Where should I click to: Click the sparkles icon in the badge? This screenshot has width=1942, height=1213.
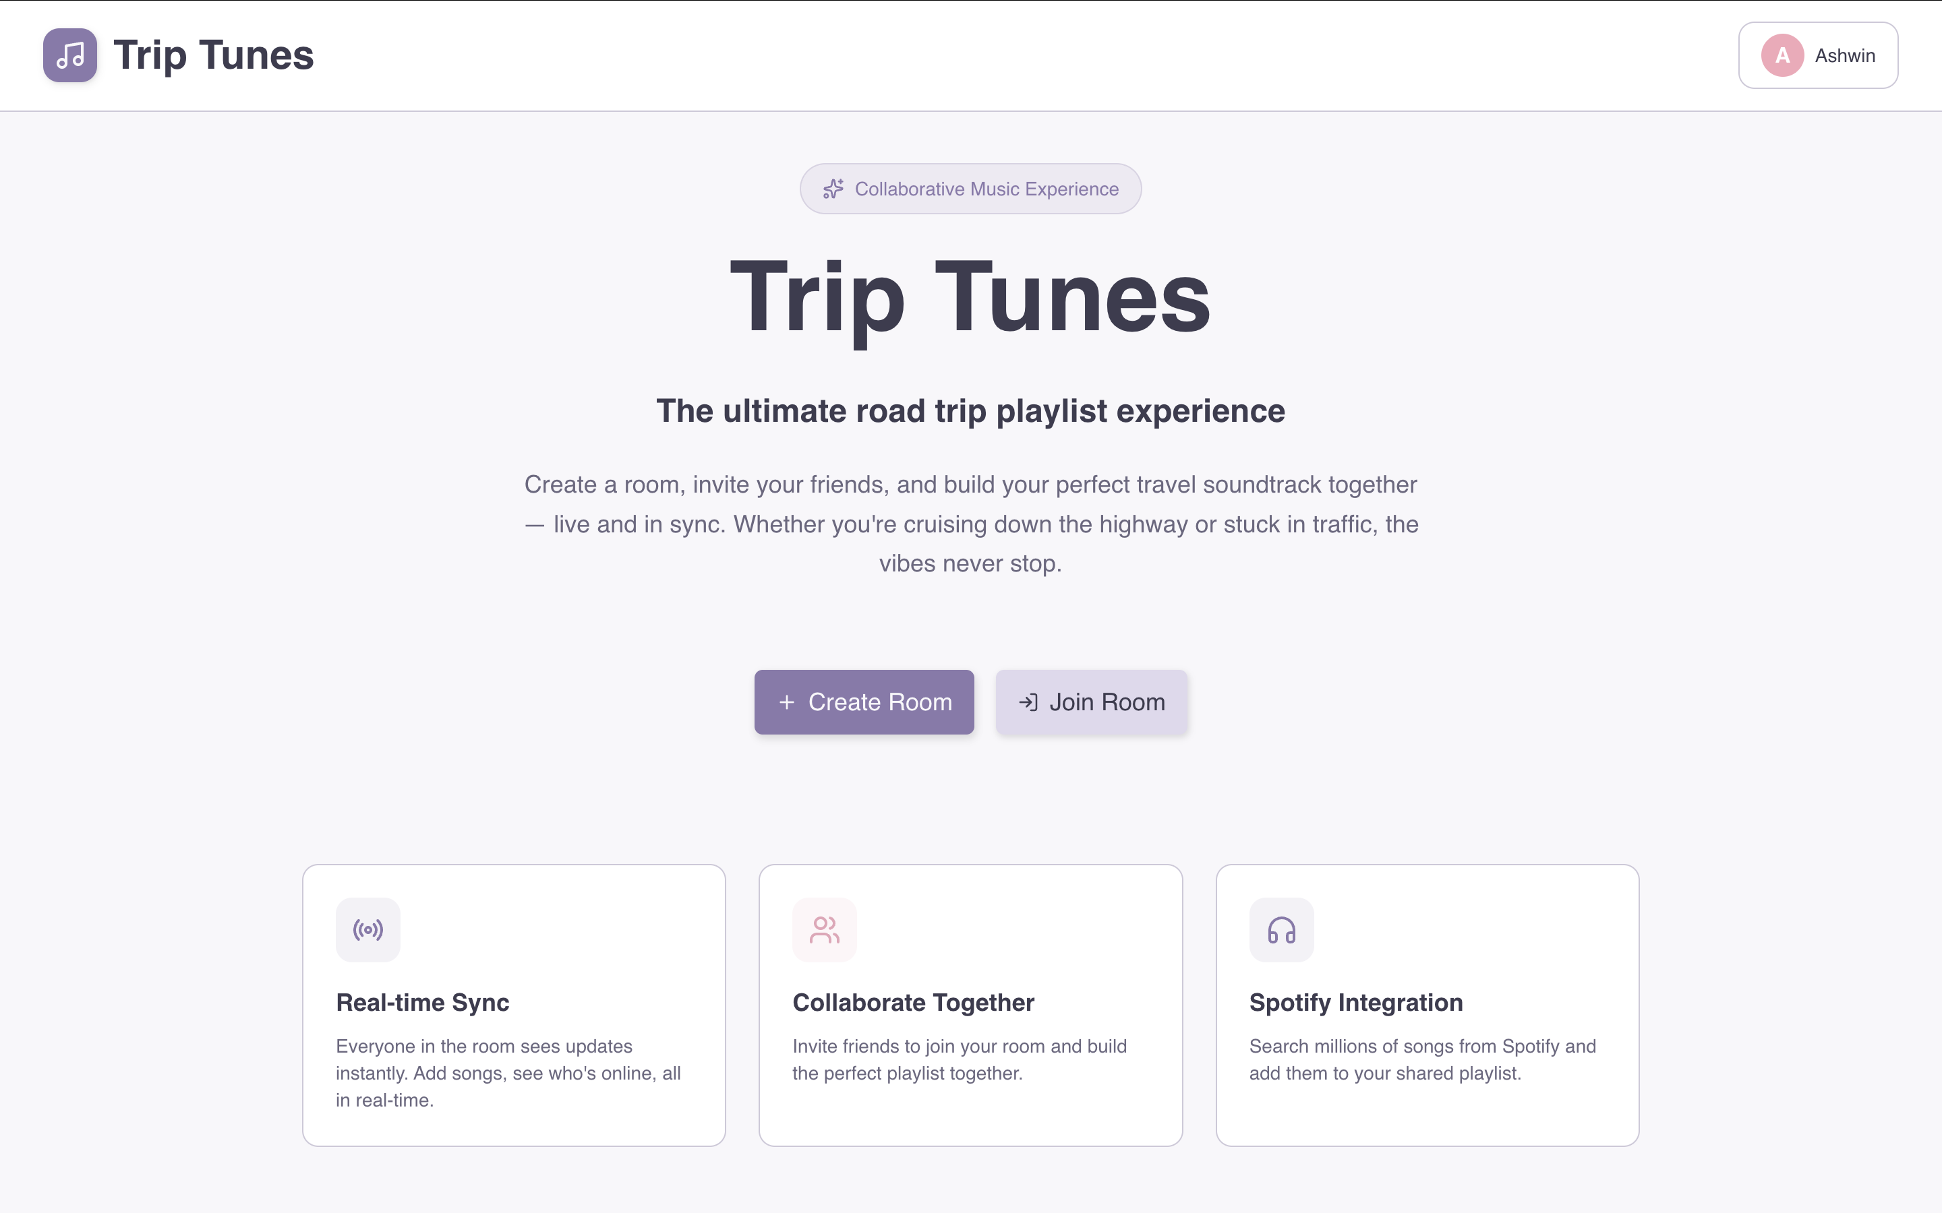click(x=833, y=189)
